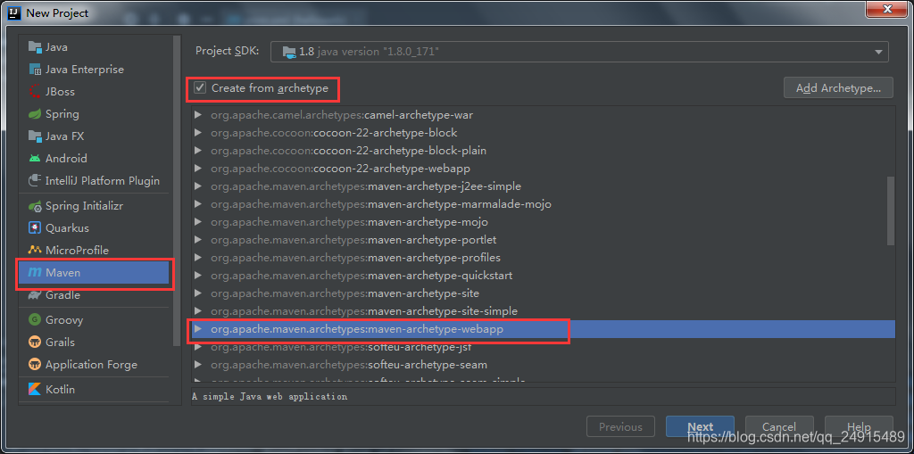Click the Maven 'm' icon

pos(35,273)
